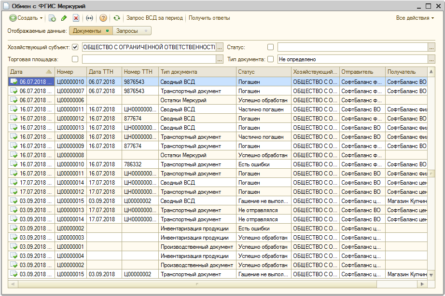
Task: Open the selection button of Статус field
Action: (x=431, y=47)
